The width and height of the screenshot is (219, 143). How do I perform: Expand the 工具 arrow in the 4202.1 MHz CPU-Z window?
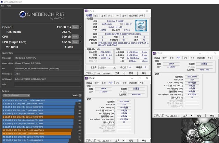coord(192,116)
